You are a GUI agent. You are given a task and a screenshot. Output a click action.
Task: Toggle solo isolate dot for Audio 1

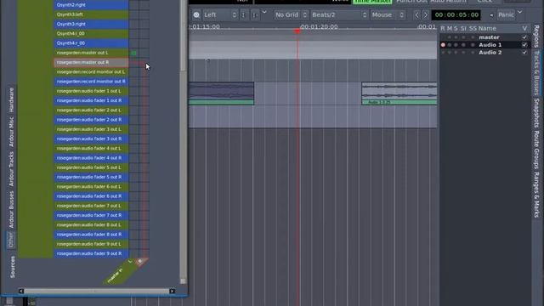click(463, 45)
